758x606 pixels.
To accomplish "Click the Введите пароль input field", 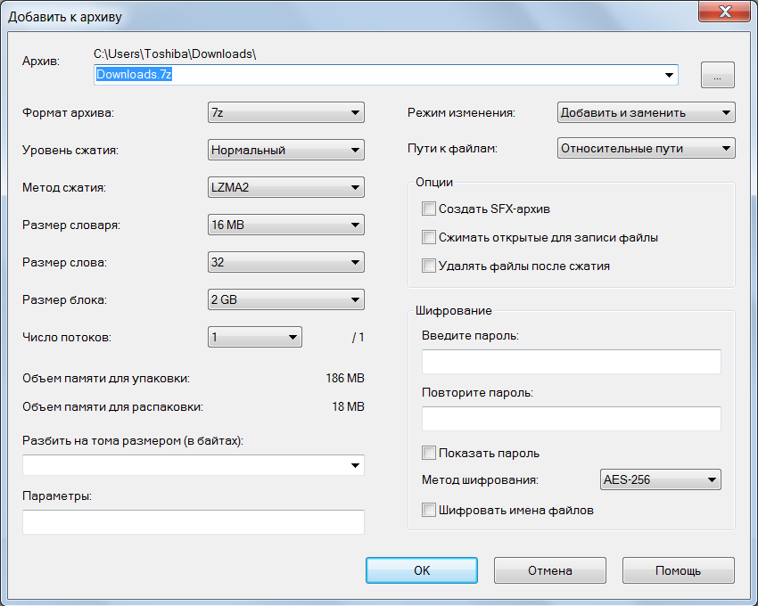I will pos(571,362).
